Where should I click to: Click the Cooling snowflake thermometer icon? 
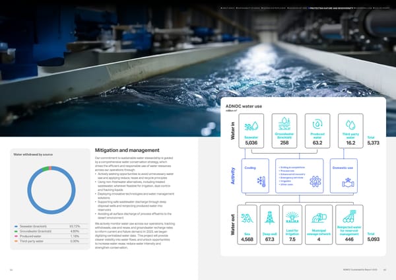tap(261, 182)
